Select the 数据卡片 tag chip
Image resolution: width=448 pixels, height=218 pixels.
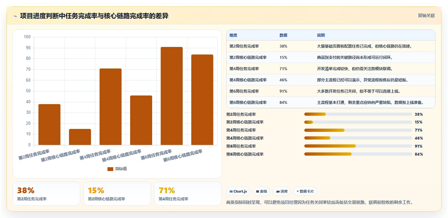(305, 191)
